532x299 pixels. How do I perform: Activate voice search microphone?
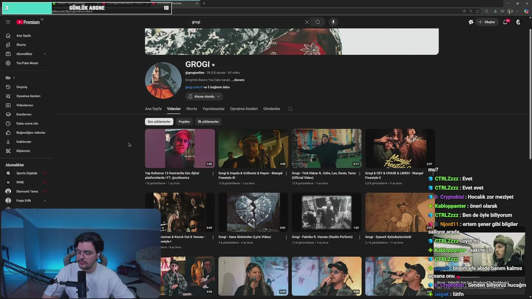coord(333,22)
